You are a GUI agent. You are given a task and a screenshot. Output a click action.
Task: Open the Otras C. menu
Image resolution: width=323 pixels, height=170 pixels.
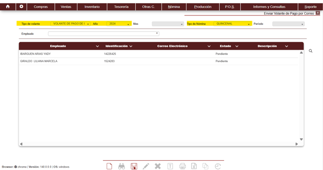(x=148, y=7)
